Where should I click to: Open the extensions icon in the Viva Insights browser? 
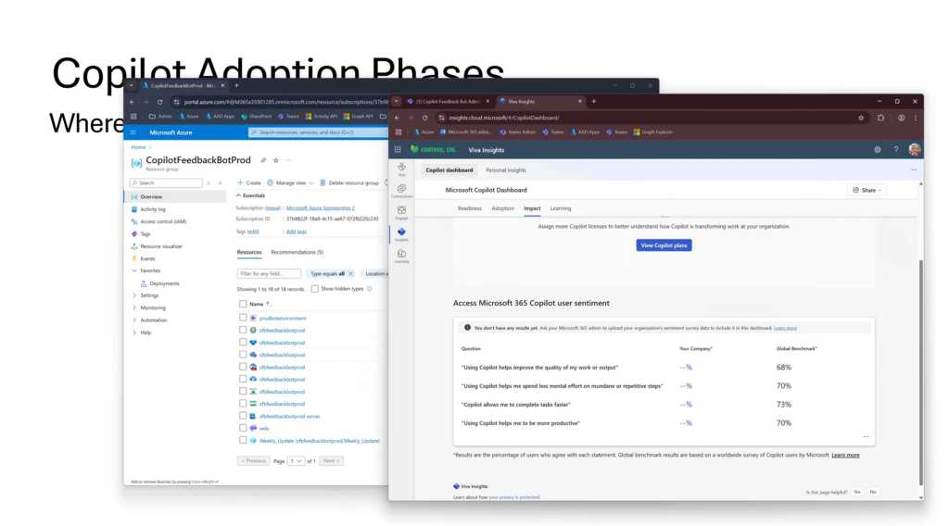click(881, 118)
